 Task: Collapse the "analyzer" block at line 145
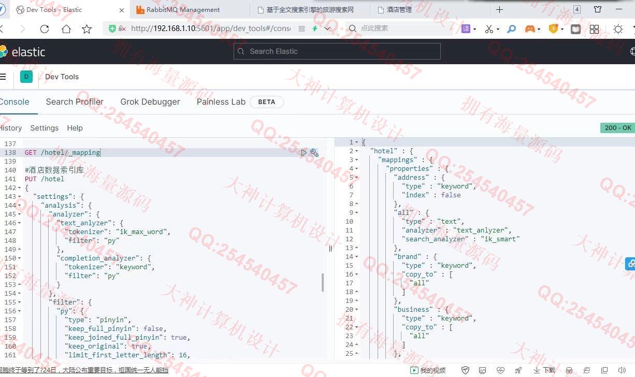click(x=20, y=214)
